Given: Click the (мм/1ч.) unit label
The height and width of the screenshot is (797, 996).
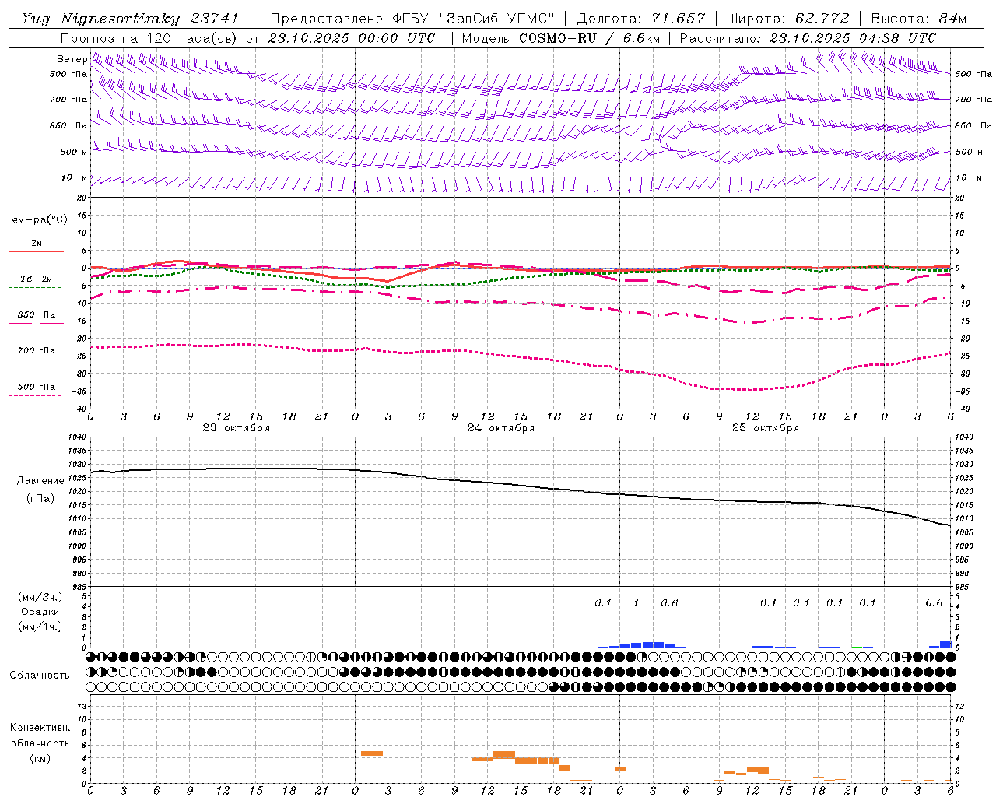Looking at the screenshot, I should pos(40,627).
